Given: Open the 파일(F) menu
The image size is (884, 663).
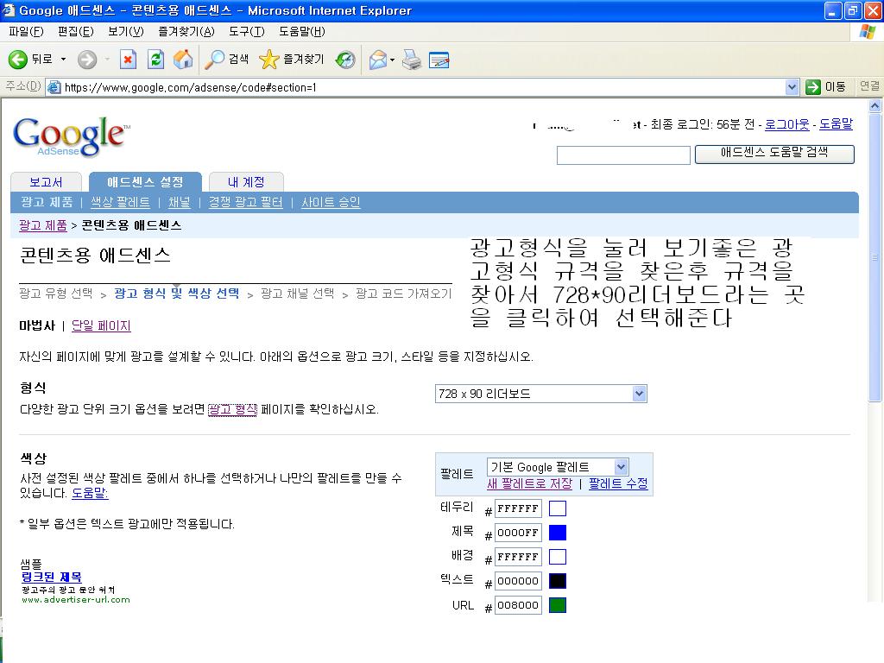Looking at the screenshot, I should point(26,32).
